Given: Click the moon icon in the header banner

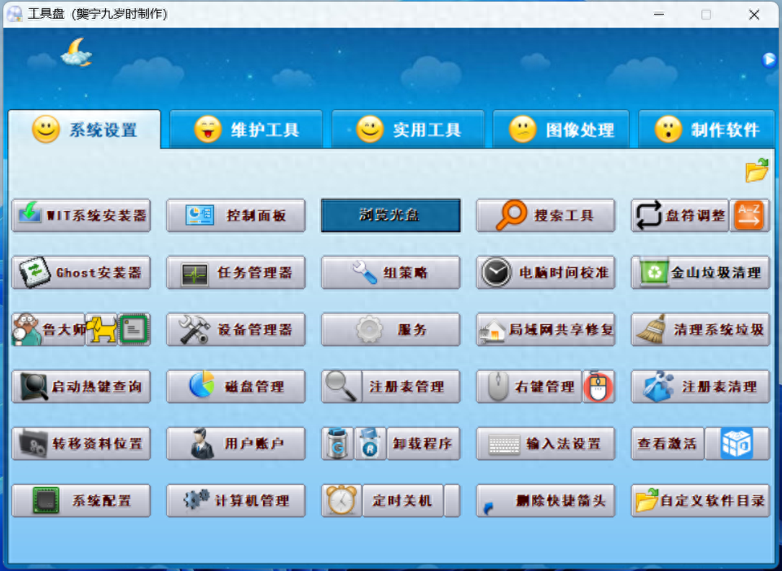Looking at the screenshot, I should pyautogui.click(x=76, y=52).
